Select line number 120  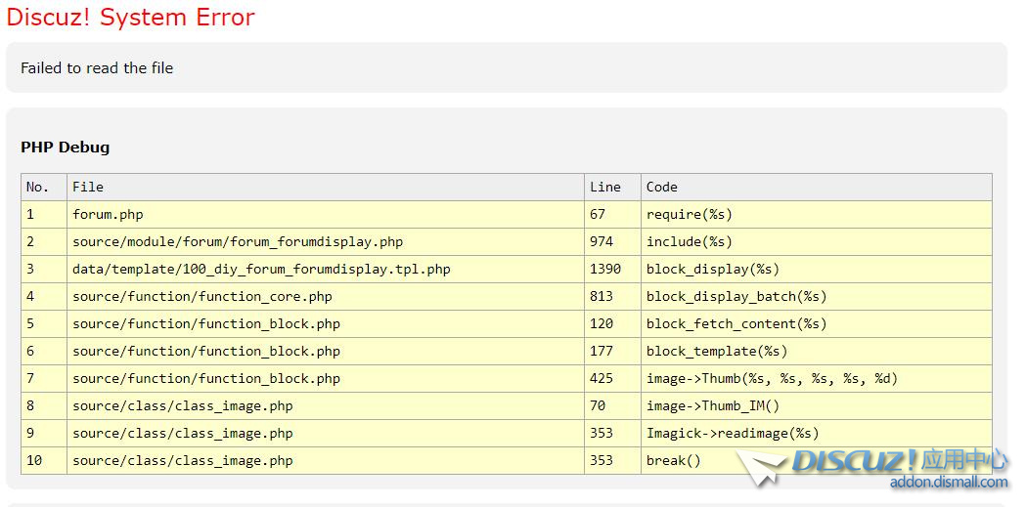click(x=602, y=324)
